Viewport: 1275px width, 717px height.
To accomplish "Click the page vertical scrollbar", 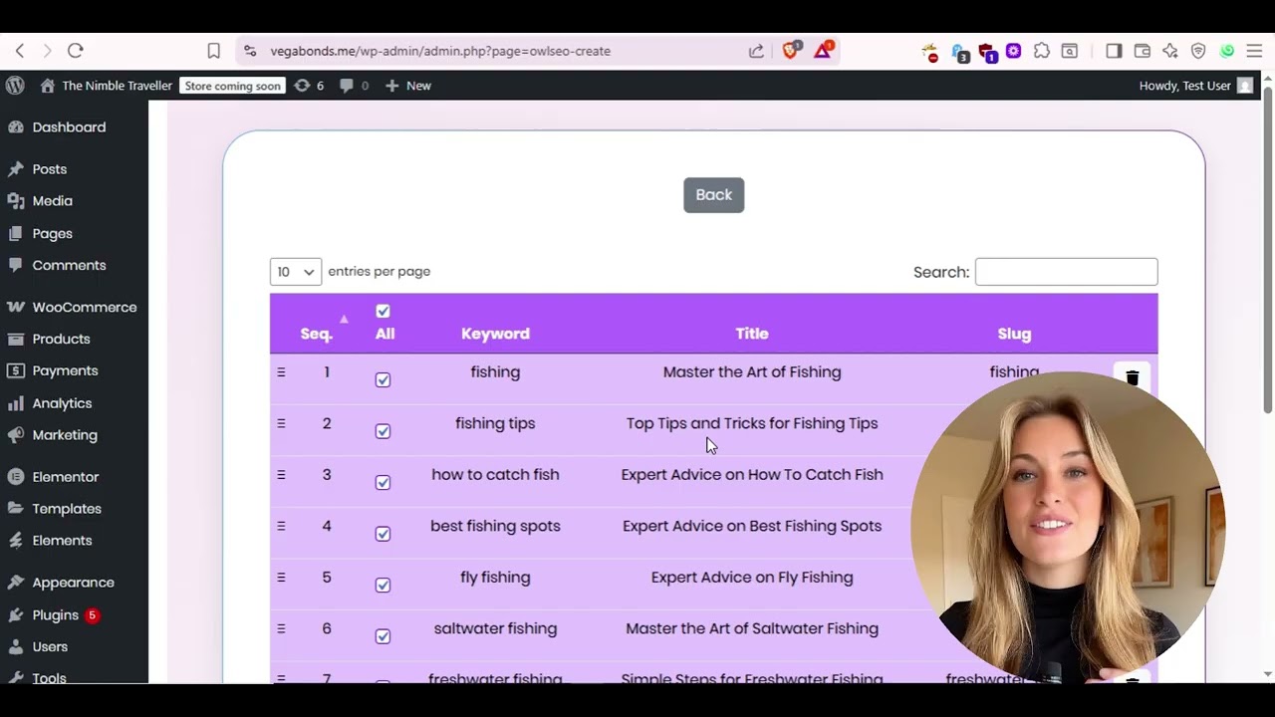I will tap(1267, 249).
